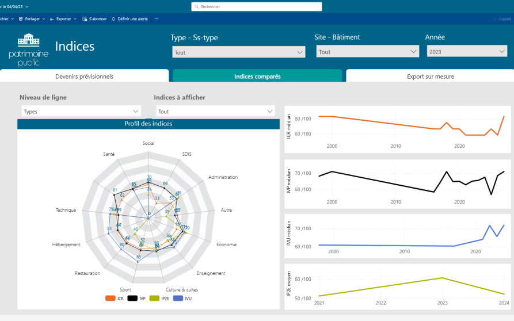
Task: Focus the Rechercher search field
Action: [257, 6]
